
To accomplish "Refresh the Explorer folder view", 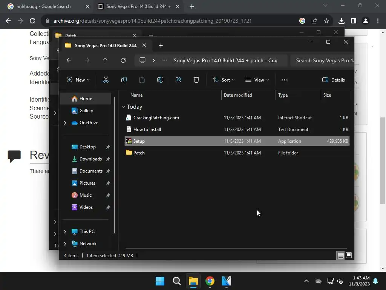I will (x=123, y=60).
